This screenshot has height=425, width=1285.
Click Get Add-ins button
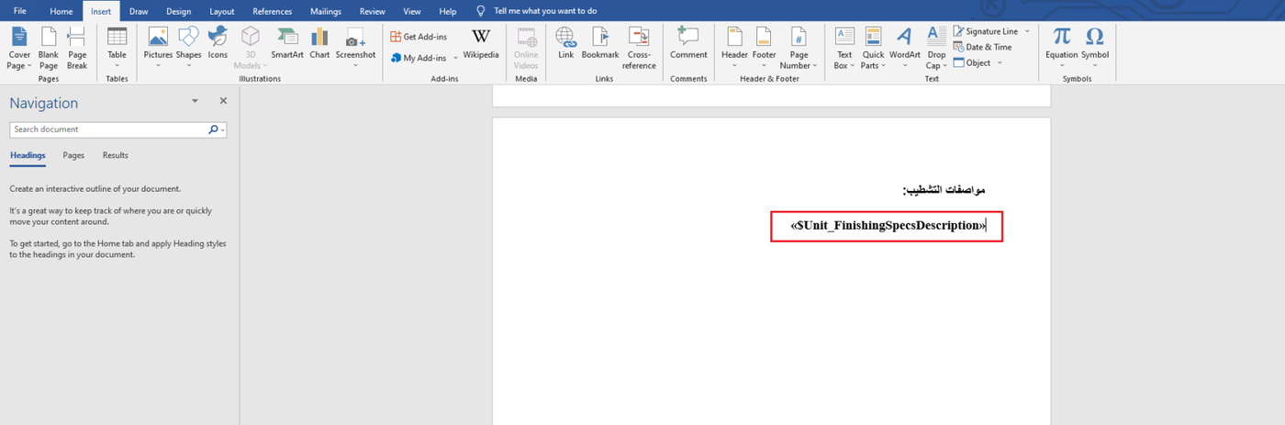(x=419, y=37)
